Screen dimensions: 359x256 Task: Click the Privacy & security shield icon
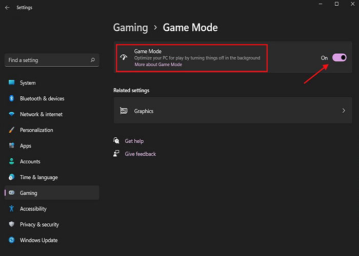tap(11, 224)
